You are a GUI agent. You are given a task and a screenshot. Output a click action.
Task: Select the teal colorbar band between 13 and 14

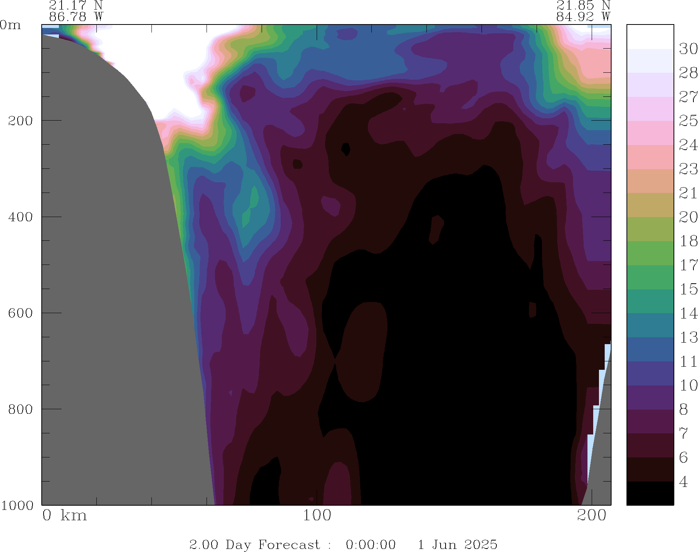pyautogui.click(x=650, y=325)
